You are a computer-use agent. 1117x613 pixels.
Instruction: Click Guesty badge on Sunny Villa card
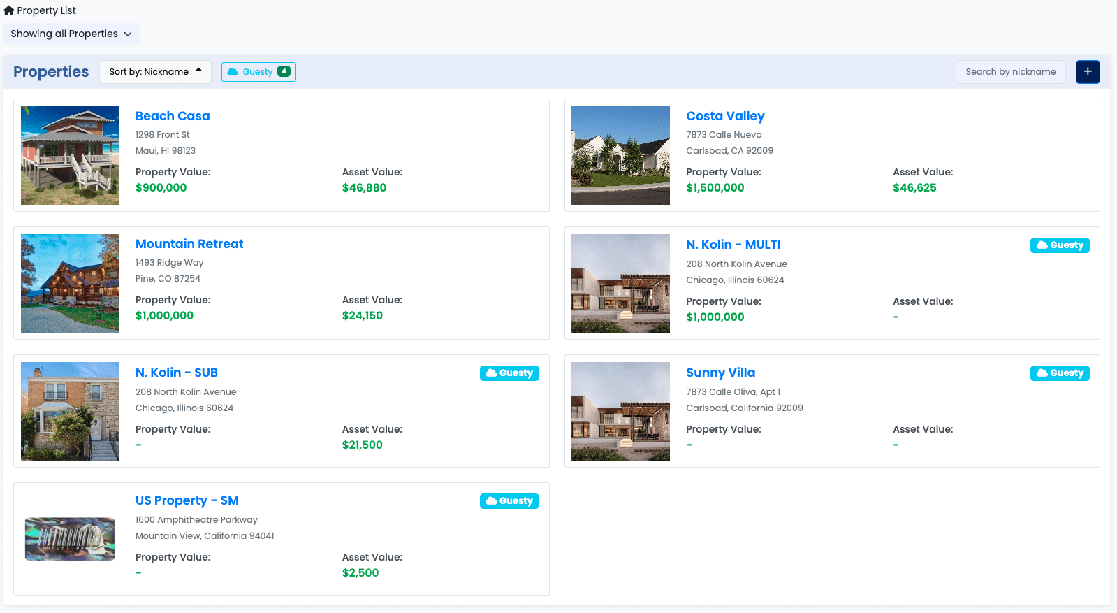click(1060, 373)
